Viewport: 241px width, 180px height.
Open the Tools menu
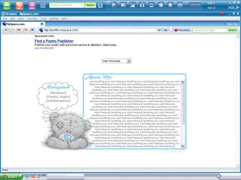click(x=43, y=19)
